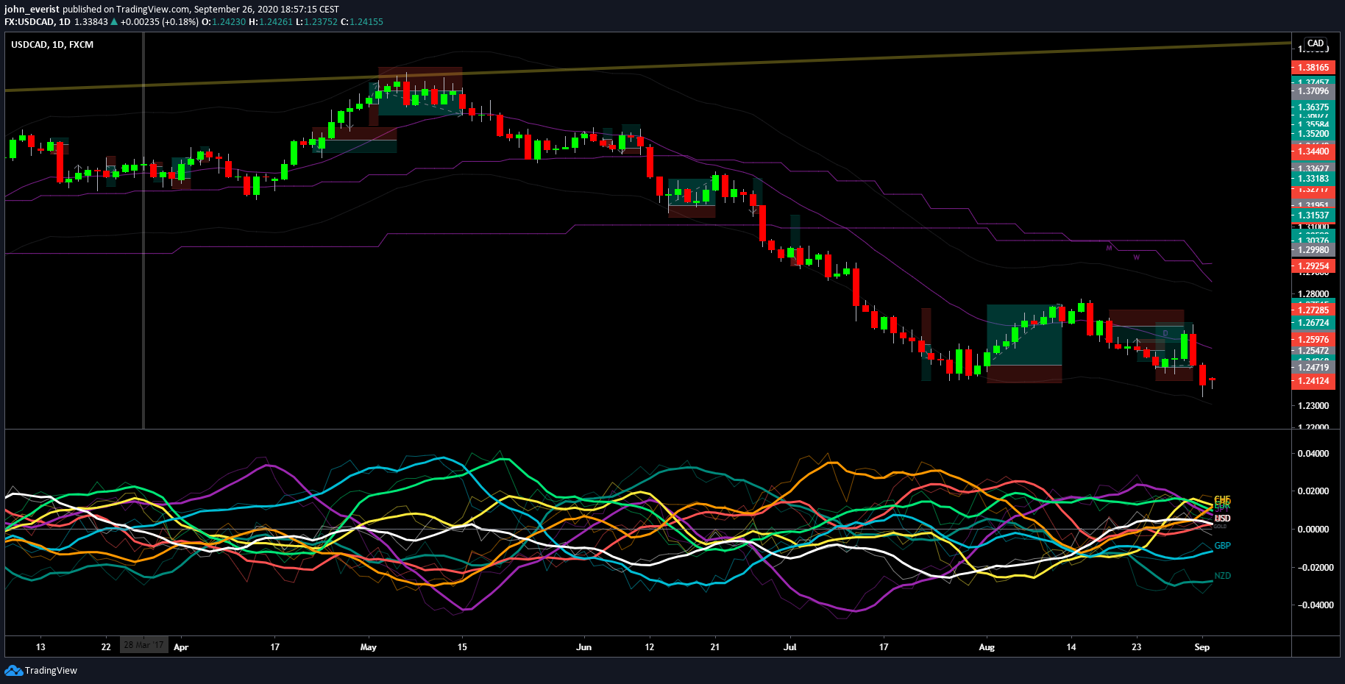Select the 1.35200 green price label

pyautogui.click(x=1313, y=134)
